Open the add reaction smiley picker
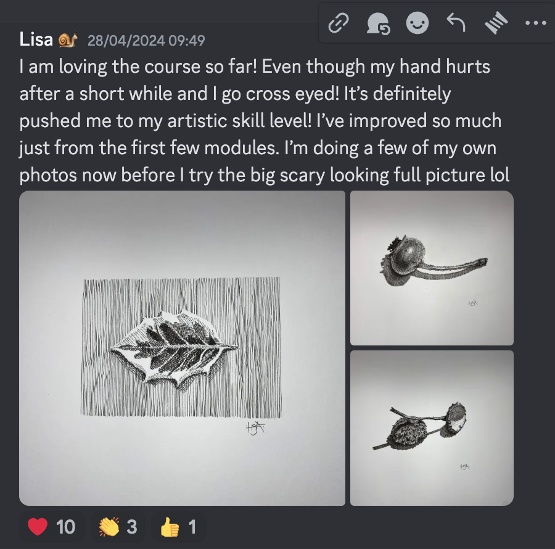This screenshot has height=549, width=555. tap(417, 23)
